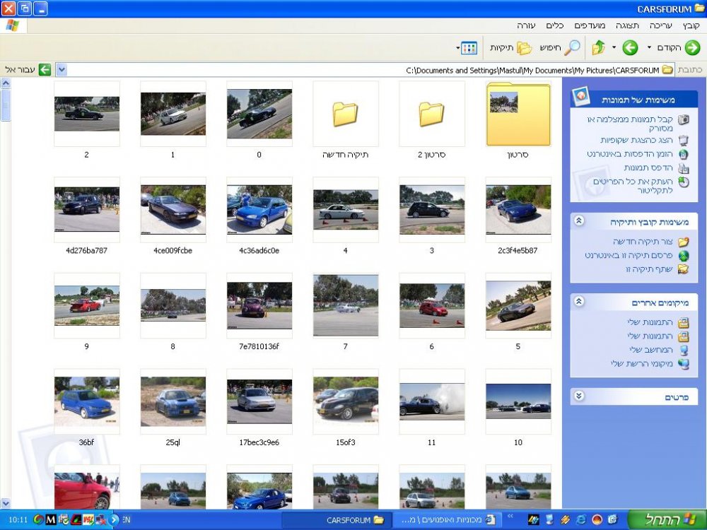The width and height of the screenshot is (707, 530).
Task: Go up one folder level
Action: pyautogui.click(x=598, y=47)
